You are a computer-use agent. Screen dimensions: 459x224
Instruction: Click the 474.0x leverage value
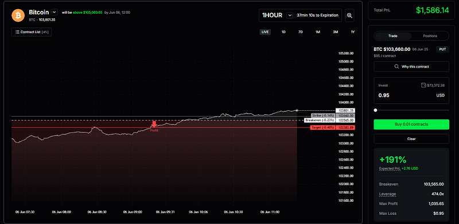pyautogui.click(x=438, y=194)
